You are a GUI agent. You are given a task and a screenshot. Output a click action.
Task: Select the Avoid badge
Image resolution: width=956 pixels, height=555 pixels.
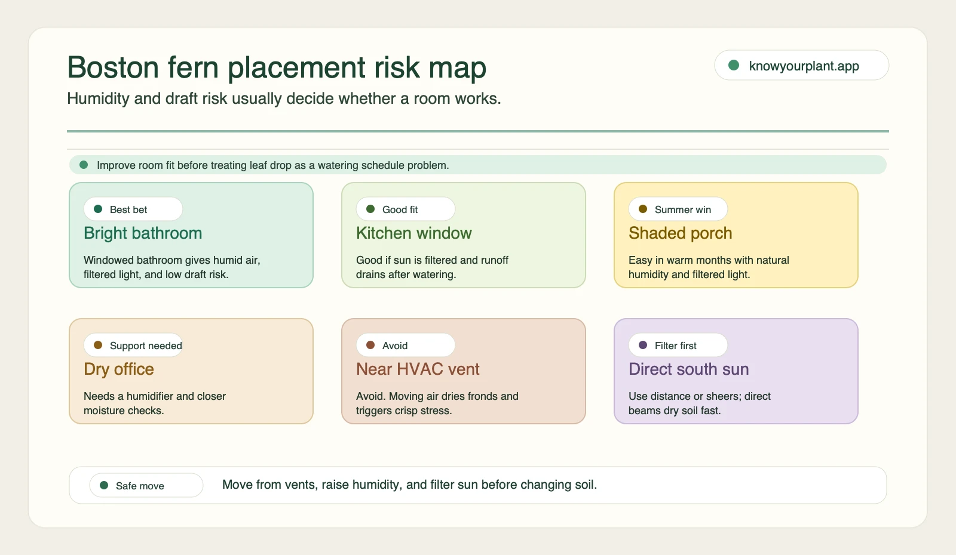click(x=406, y=345)
